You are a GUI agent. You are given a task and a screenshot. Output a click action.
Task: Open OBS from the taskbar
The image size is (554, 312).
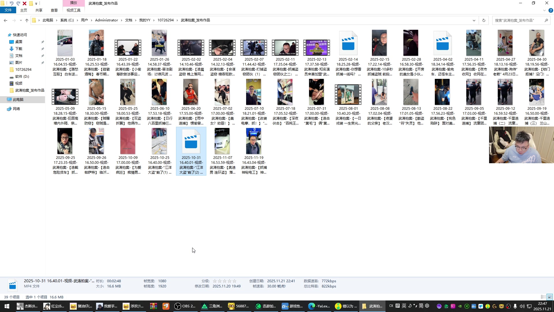[185, 306]
